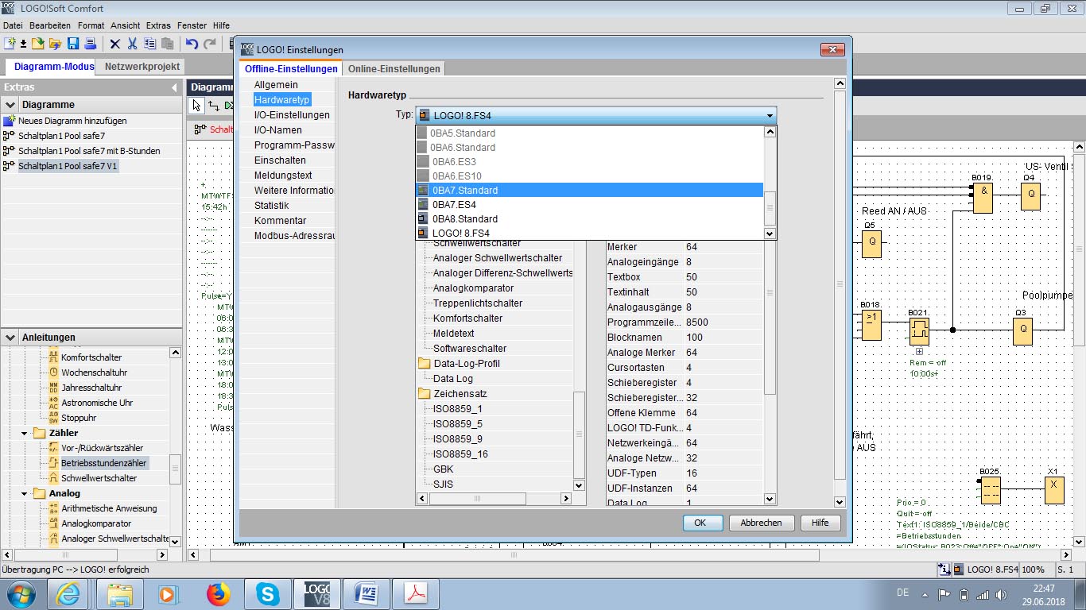Click the Print toolbar icon
The image size is (1086, 610).
(90, 43)
